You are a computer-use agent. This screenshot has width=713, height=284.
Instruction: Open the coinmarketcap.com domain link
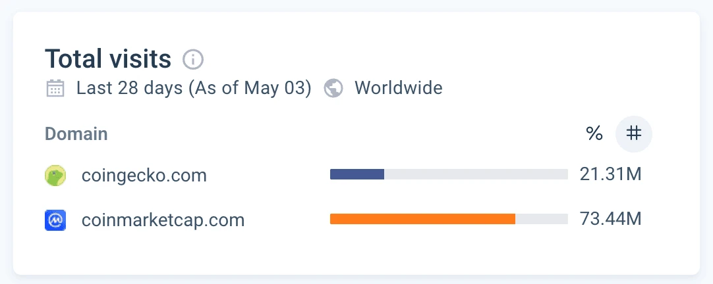[163, 220]
